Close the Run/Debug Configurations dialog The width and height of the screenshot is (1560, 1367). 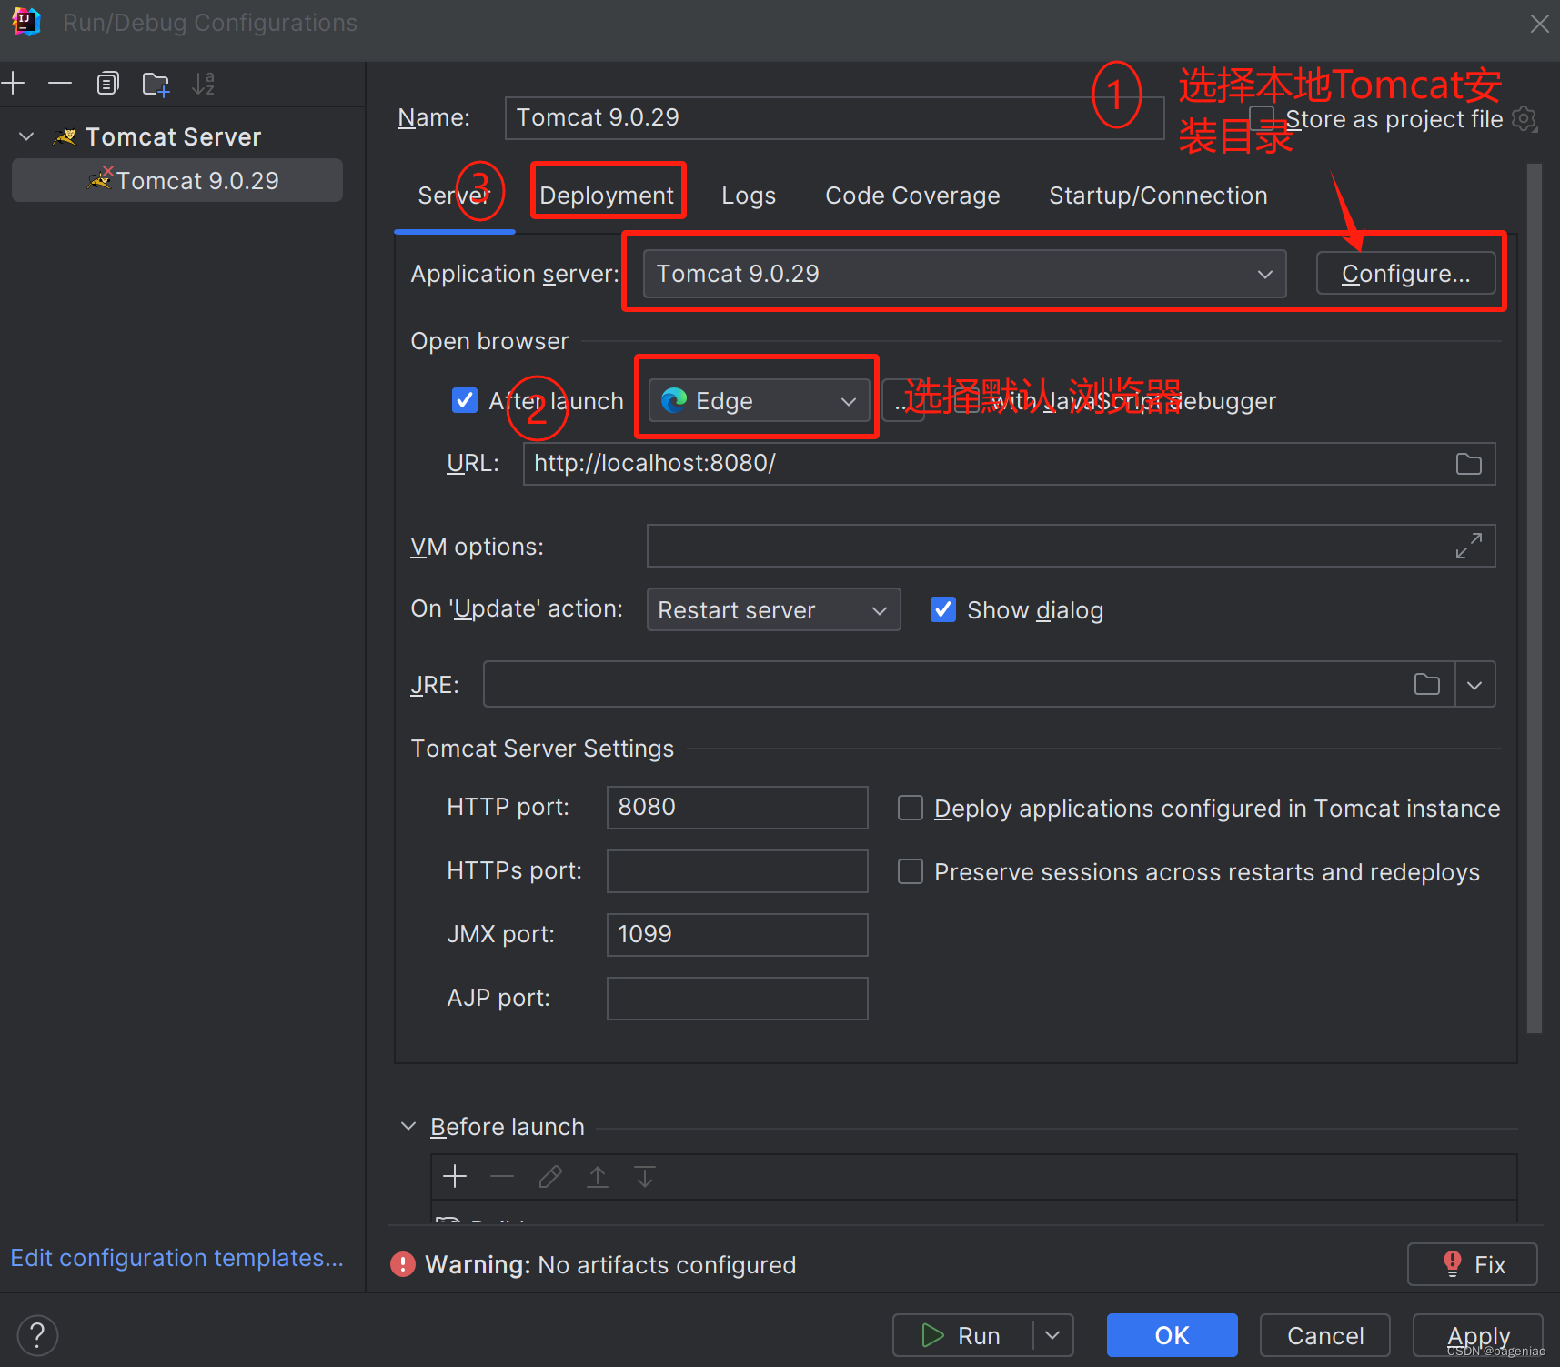tap(1539, 24)
